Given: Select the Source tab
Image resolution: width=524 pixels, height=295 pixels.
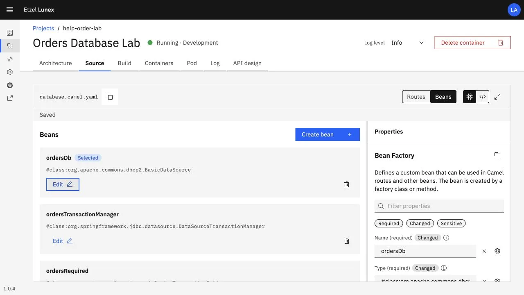Looking at the screenshot, I should coord(95,63).
